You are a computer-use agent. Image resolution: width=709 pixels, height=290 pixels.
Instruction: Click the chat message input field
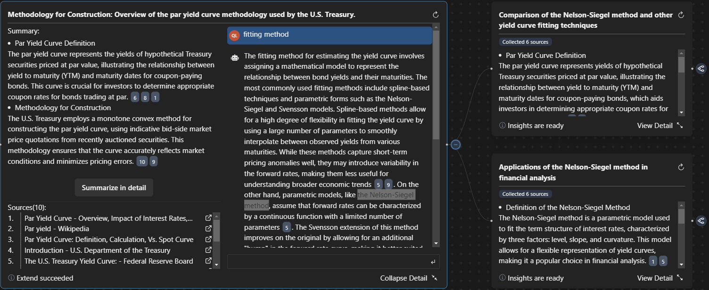[x=328, y=262]
